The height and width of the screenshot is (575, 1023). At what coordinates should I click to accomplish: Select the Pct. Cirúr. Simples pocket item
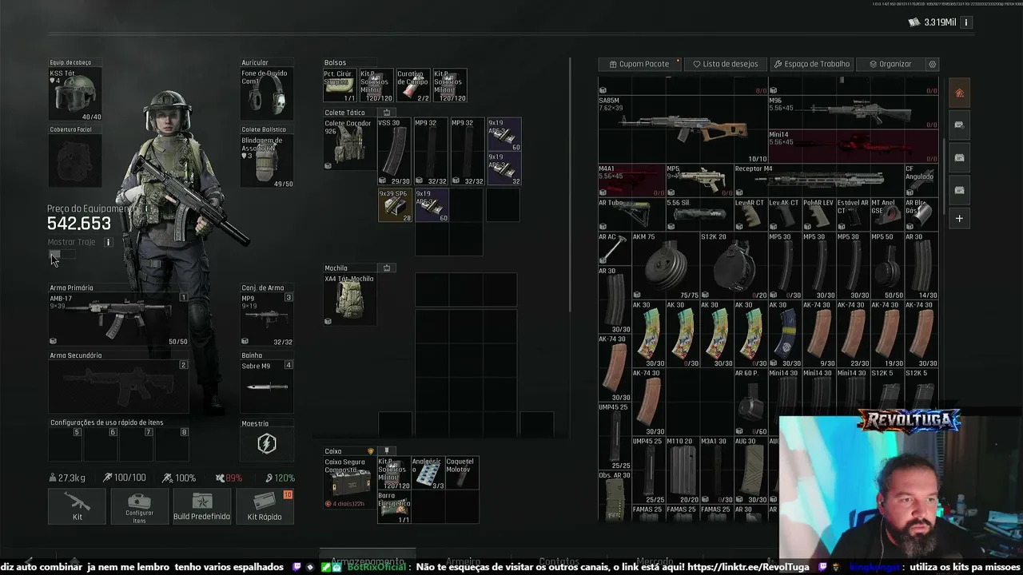340,85
